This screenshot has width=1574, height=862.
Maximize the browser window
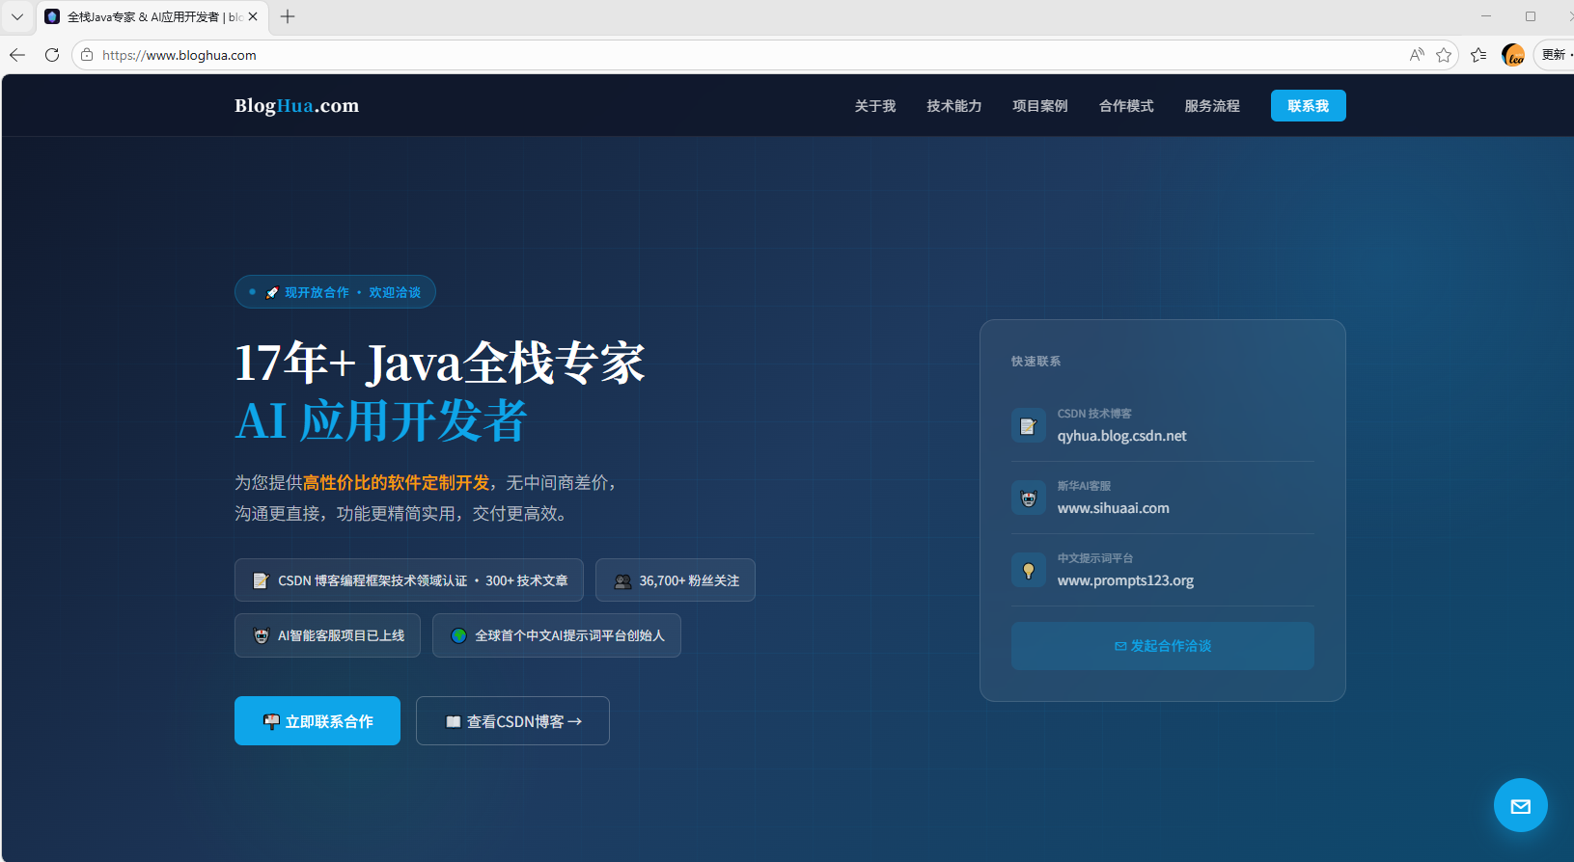pos(1531,16)
